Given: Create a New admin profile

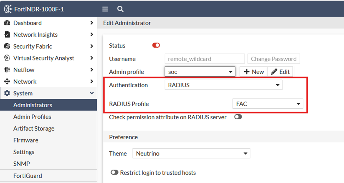Looking at the screenshot, I should coord(253,71).
